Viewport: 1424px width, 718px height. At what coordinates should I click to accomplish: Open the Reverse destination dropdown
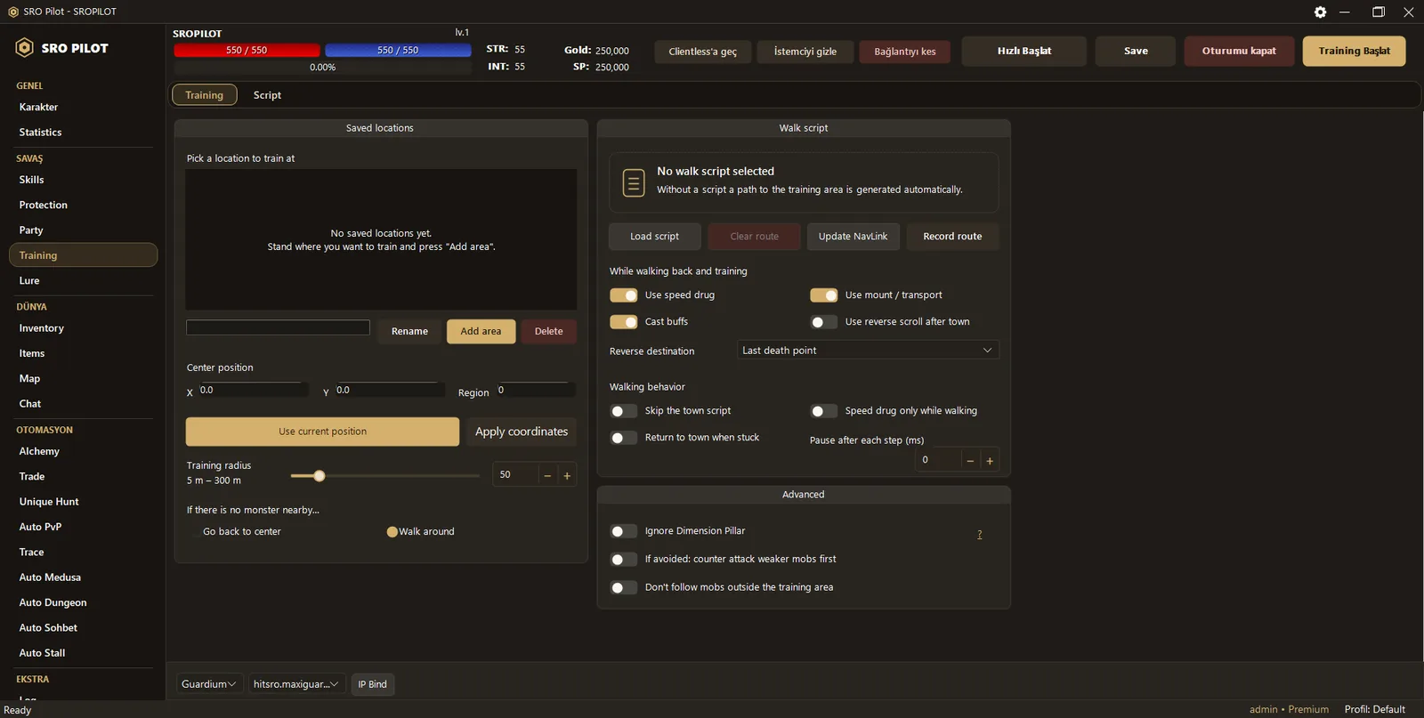pos(868,351)
